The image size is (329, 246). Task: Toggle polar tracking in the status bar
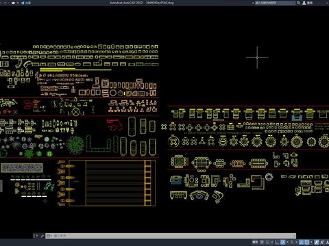coord(282,242)
